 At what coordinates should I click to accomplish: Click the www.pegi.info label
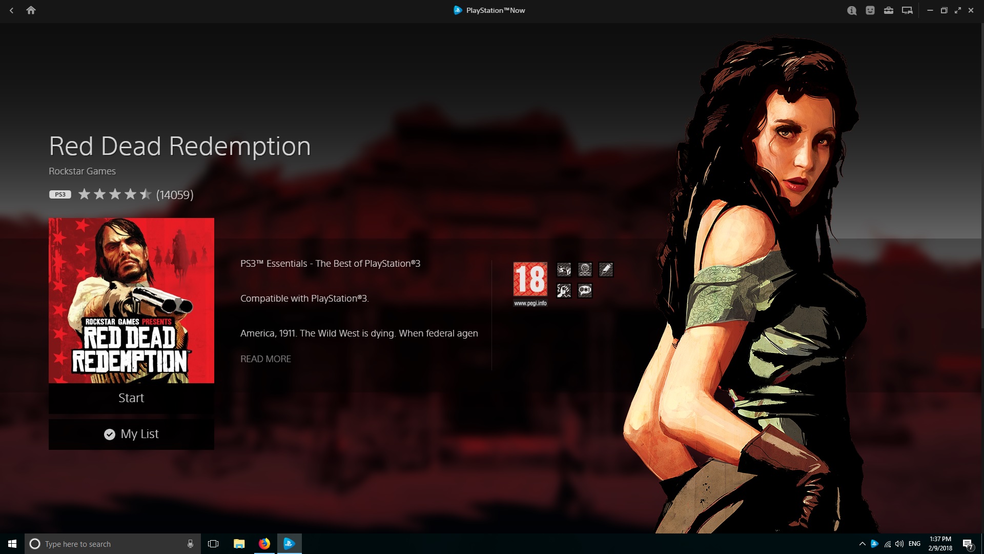tap(530, 303)
